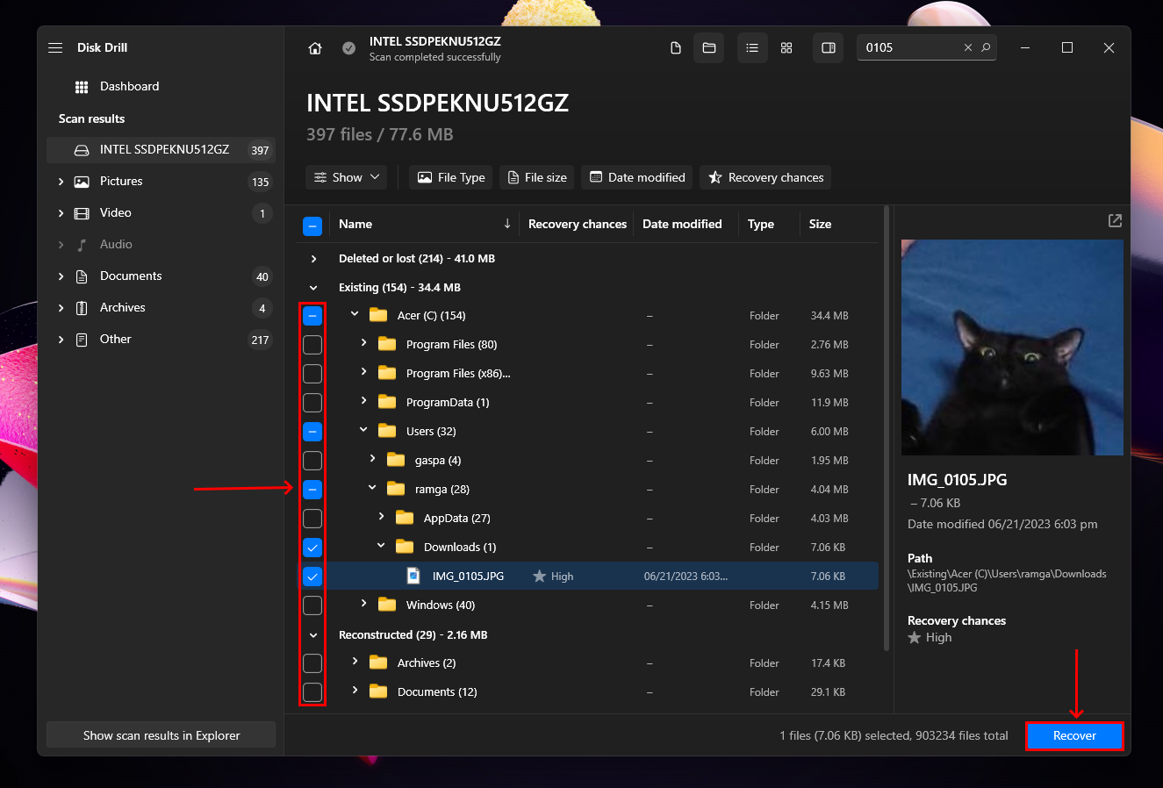Collapse the ramga (28) folder
The height and width of the screenshot is (788, 1163).
tap(372, 488)
